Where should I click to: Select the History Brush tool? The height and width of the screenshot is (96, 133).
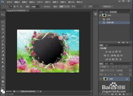(3, 48)
